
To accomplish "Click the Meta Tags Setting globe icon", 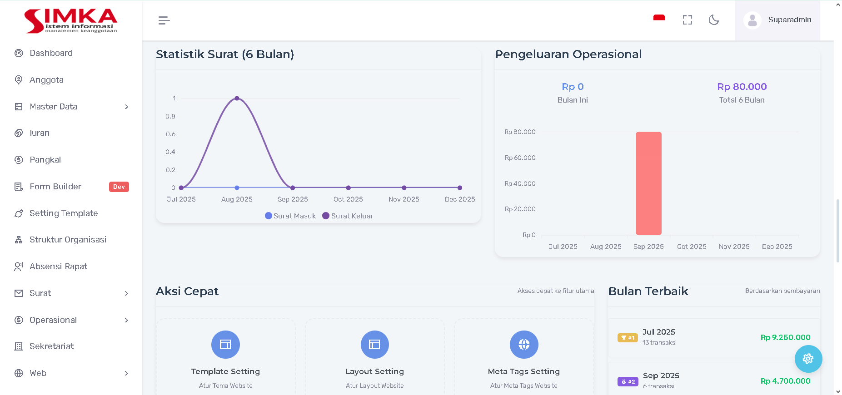I will click(523, 345).
